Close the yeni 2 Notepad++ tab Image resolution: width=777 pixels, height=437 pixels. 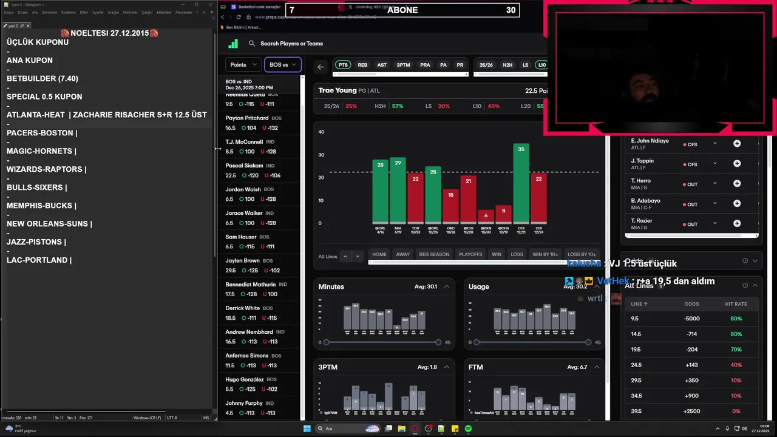28,26
